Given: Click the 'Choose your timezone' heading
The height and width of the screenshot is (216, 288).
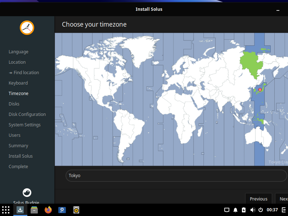Looking at the screenshot, I should coord(94,24).
